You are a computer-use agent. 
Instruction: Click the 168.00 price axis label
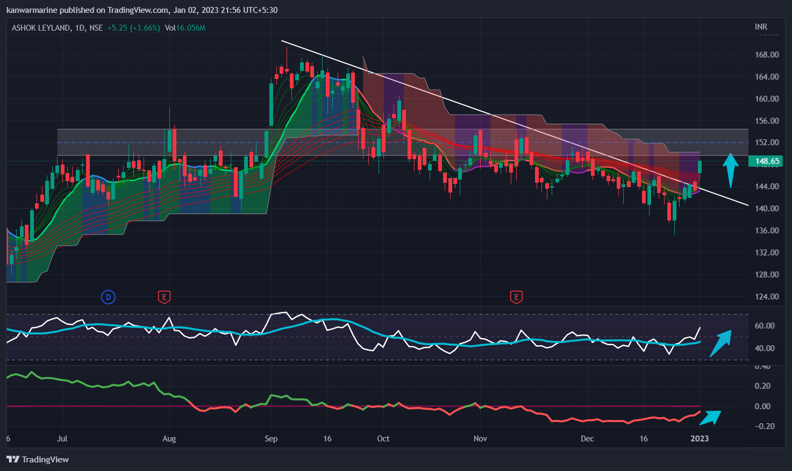[x=767, y=54]
